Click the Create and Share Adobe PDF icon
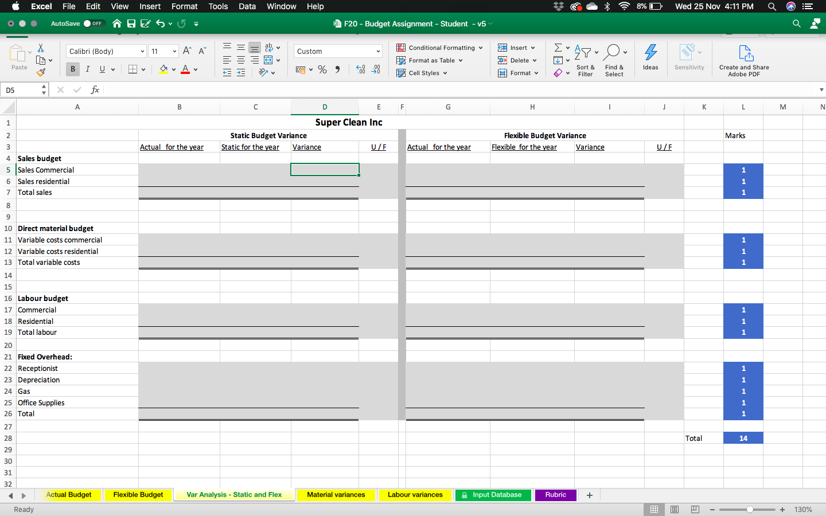Viewport: 826px width, 516px height. coord(744,57)
